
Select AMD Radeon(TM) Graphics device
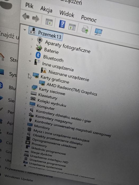72,89
